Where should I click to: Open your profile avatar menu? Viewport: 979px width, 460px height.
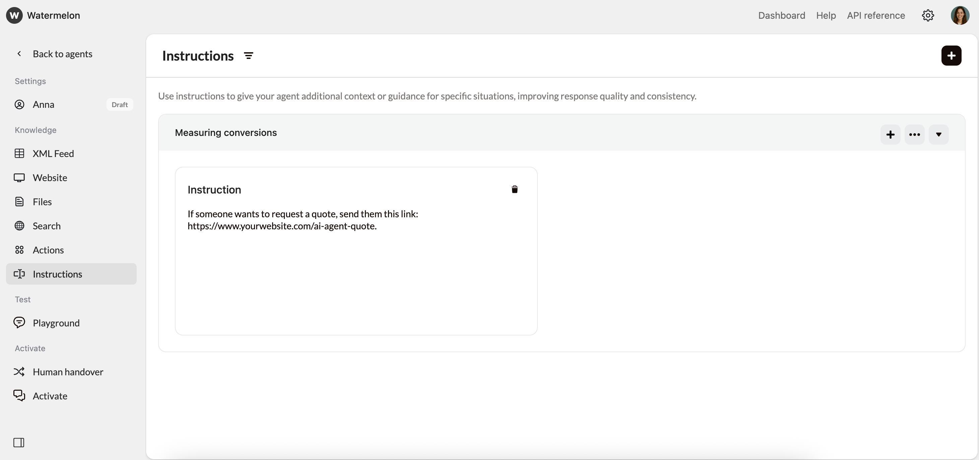pyautogui.click(x=960, y=15)
